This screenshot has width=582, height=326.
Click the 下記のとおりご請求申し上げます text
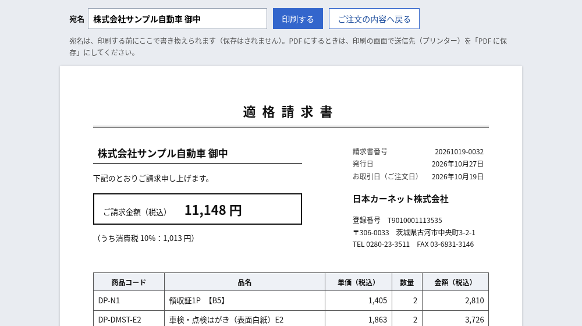pos(151,179)
